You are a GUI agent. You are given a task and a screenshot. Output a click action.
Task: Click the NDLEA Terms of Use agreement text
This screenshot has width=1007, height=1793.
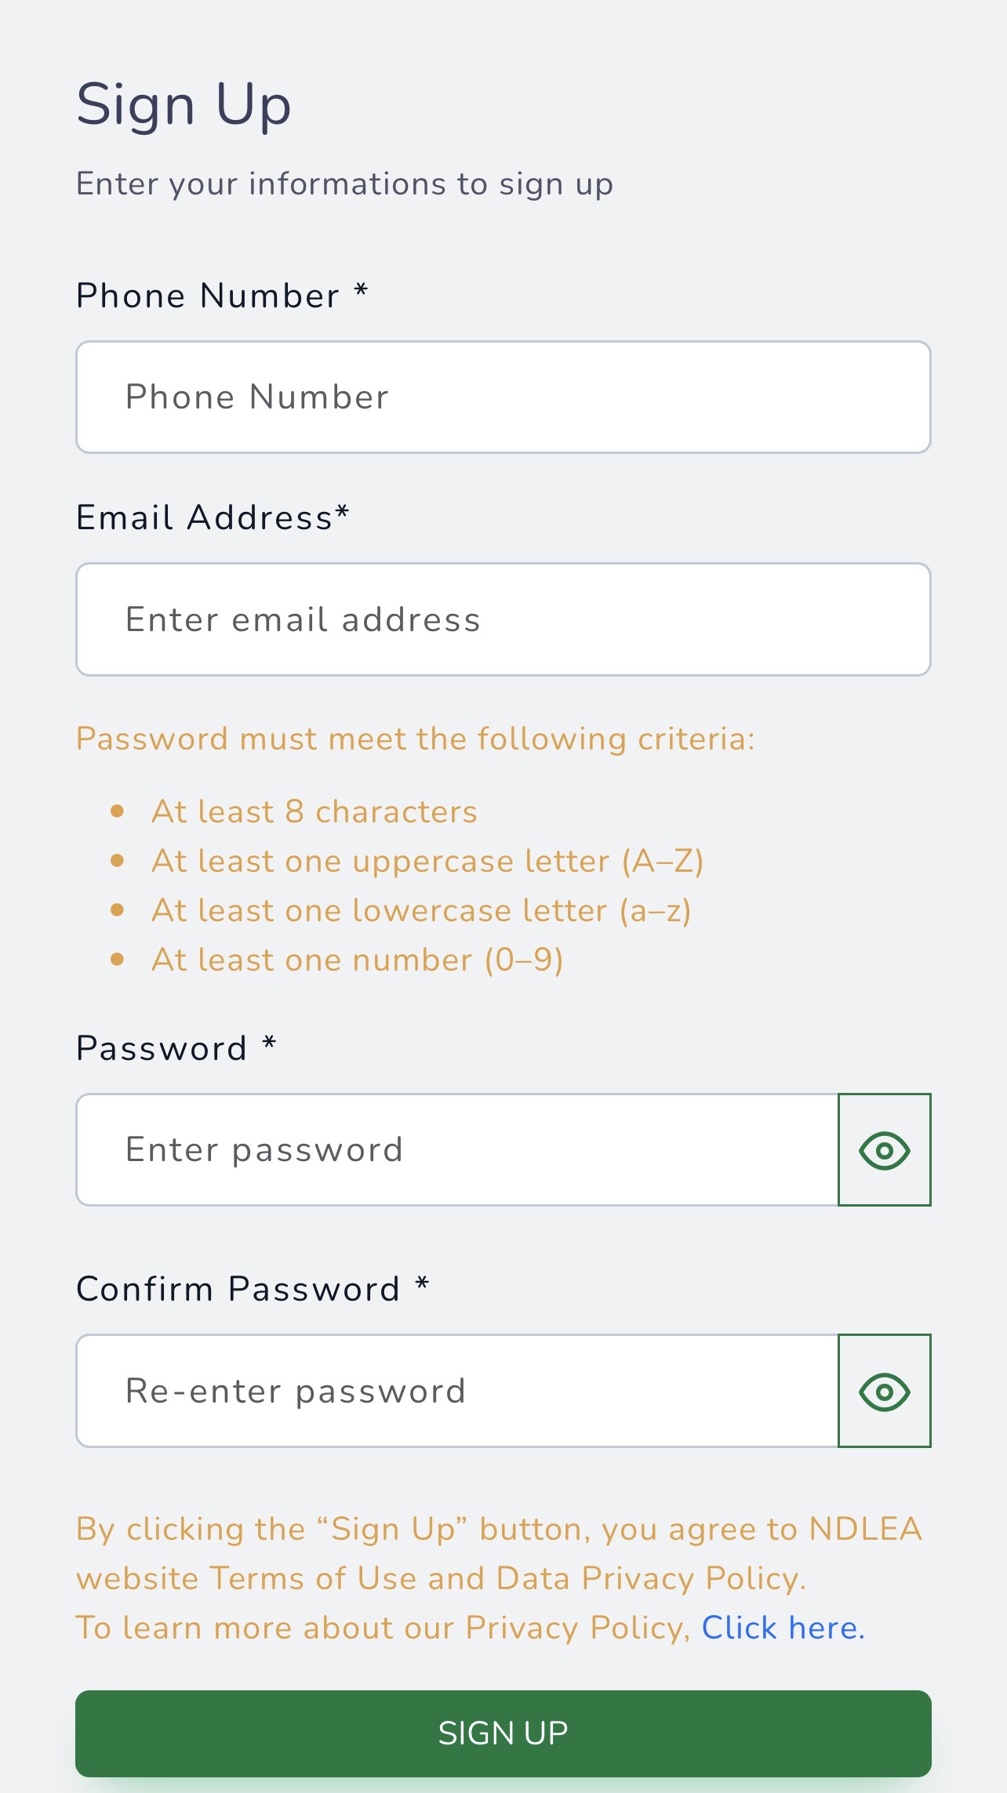pyautogui.click(x=500, y=1553)
